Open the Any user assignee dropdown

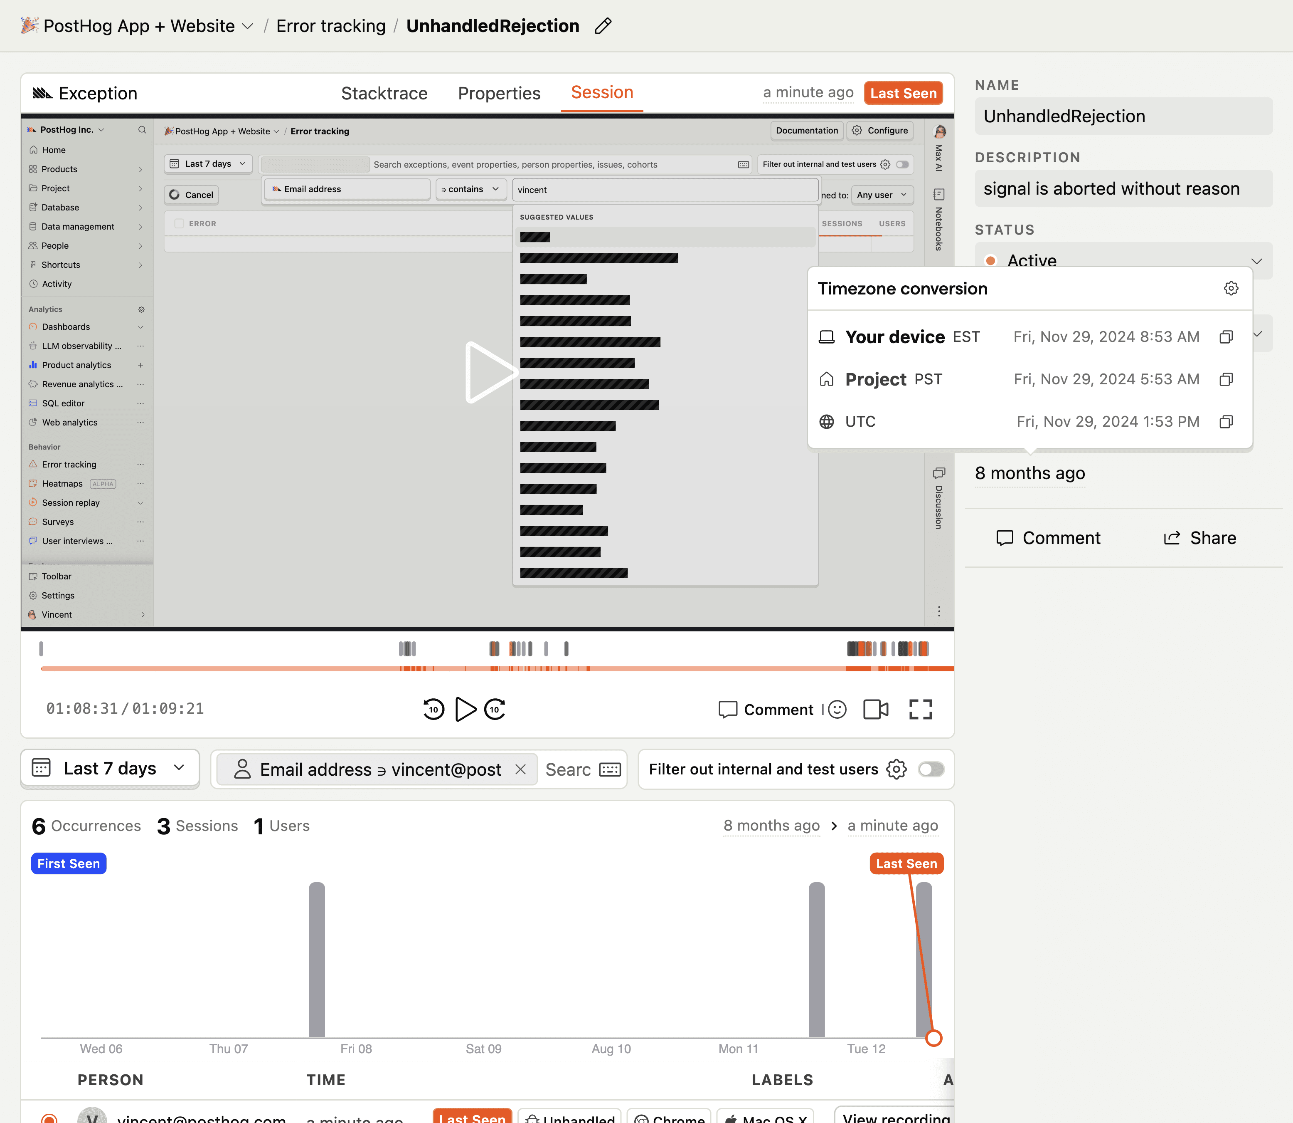pos(882,195)
